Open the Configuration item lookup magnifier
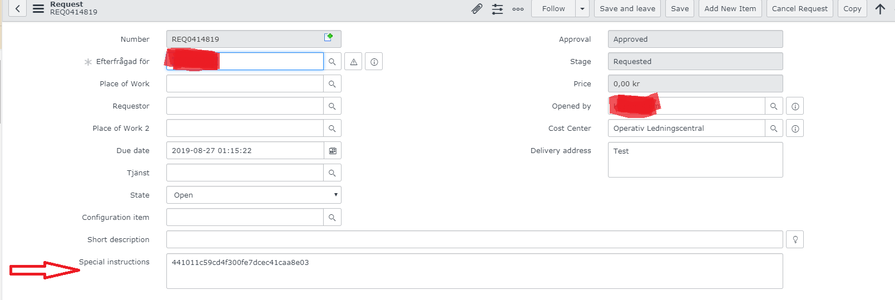This screenshot has height=300, width=895. (332, 217)
